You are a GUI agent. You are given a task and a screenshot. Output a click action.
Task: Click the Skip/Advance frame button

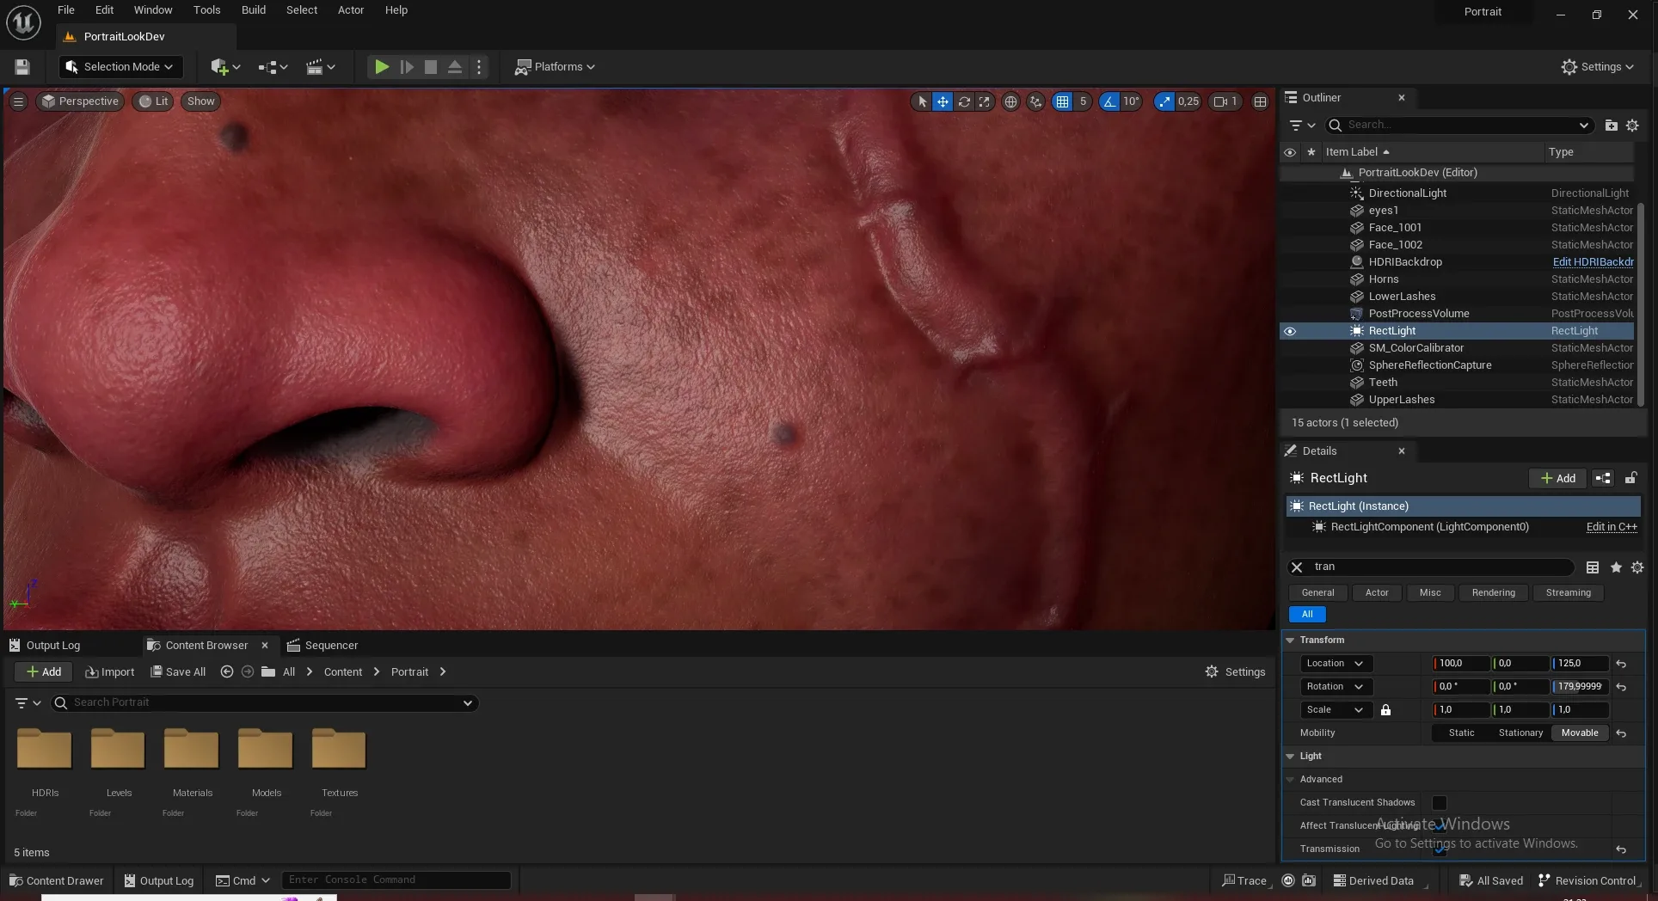[407, 66]
